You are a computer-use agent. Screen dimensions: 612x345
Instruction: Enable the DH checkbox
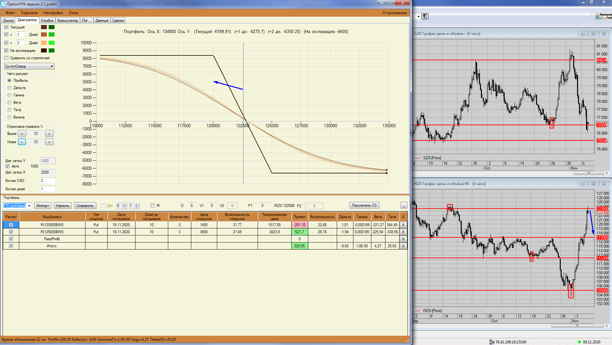pos(103,206)
